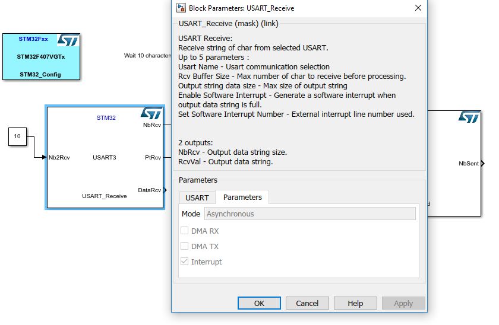The image size is (499, 325).
Task: Click the NbRcv output port label
Action: 152,125
